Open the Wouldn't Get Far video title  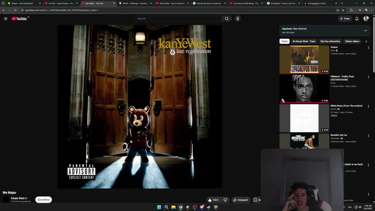coord(339,135)
